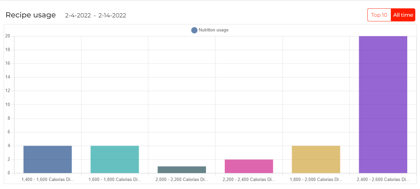Viewport: 420px width, 189px height.
Task: Toggle the Nutrition usage legend circle
Action: pos(194,30)
